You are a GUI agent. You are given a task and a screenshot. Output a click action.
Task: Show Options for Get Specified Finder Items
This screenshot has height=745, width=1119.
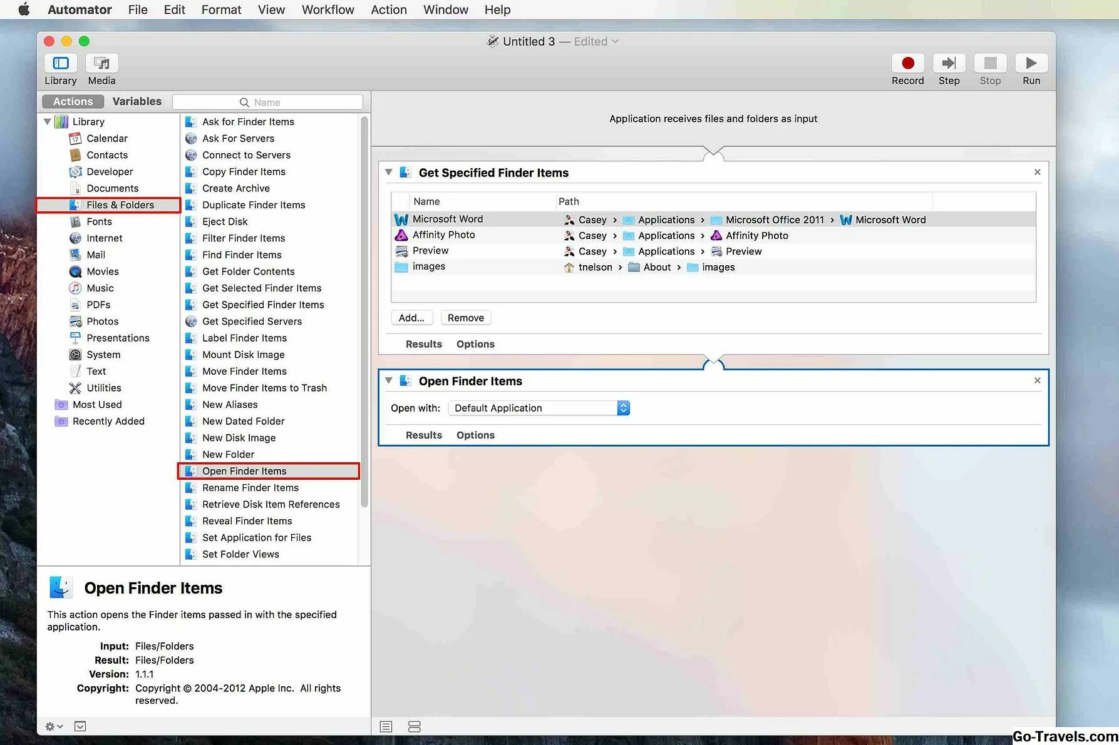pyautogui.click(x=475, y=344)
